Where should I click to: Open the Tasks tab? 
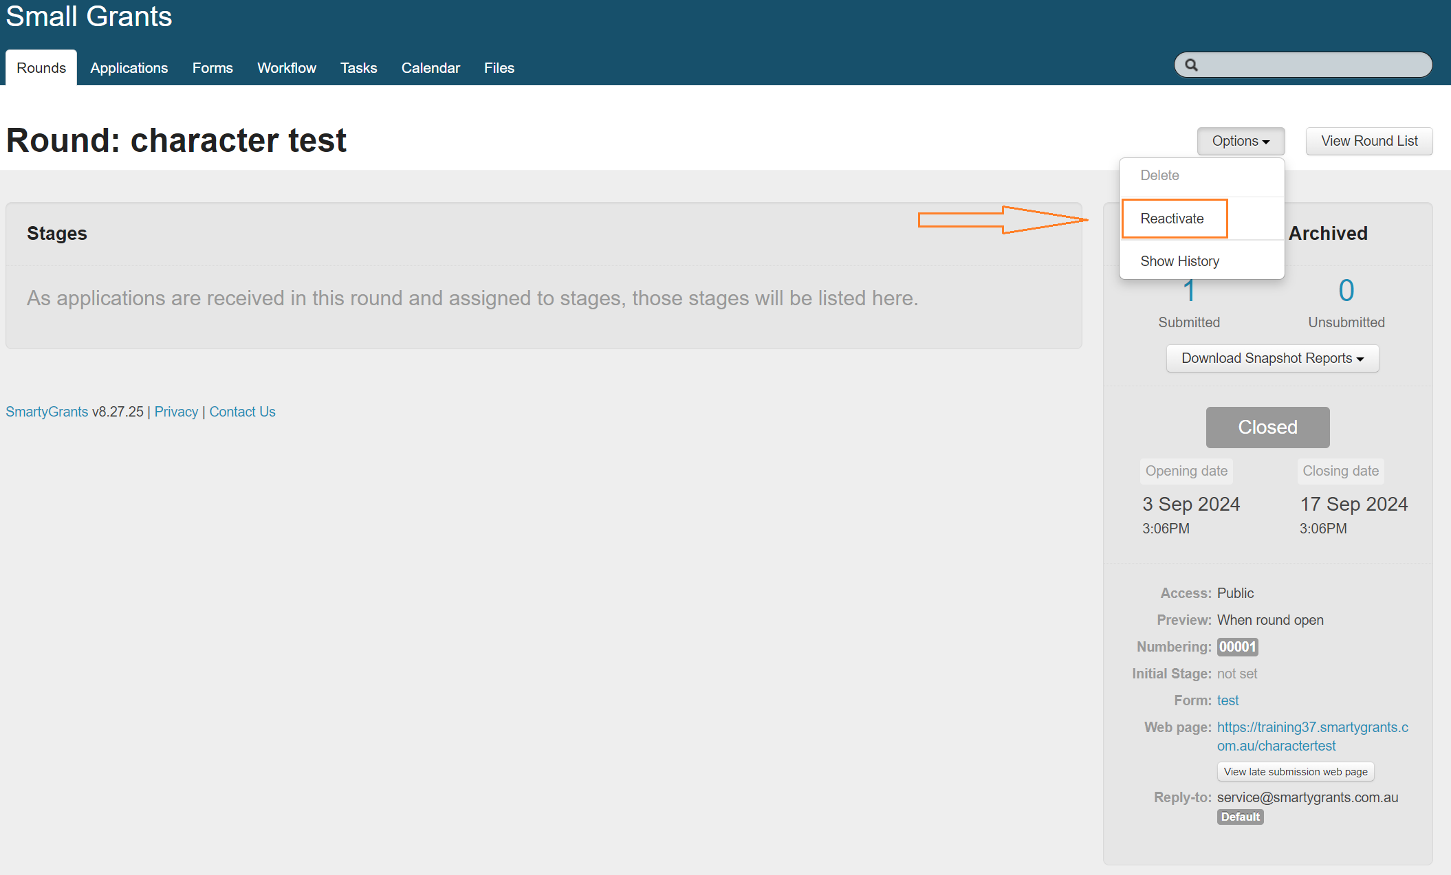359,68
